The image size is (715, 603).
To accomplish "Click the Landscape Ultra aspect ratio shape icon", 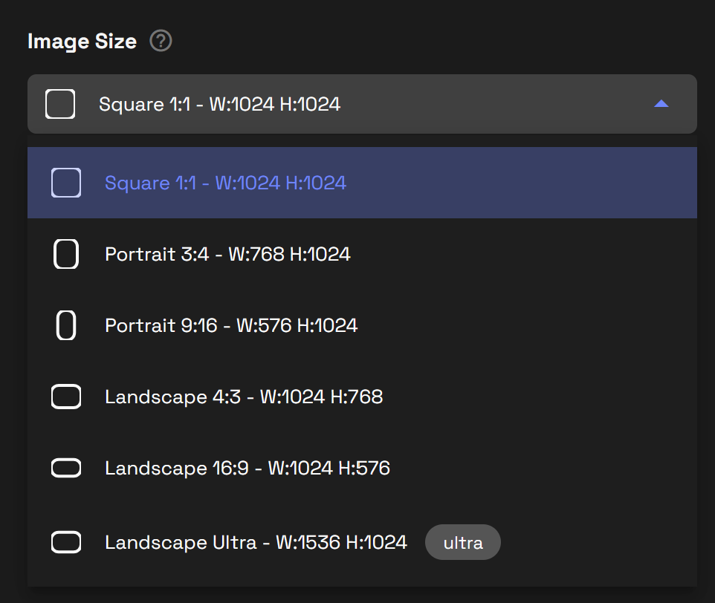I will pos(65,542).
